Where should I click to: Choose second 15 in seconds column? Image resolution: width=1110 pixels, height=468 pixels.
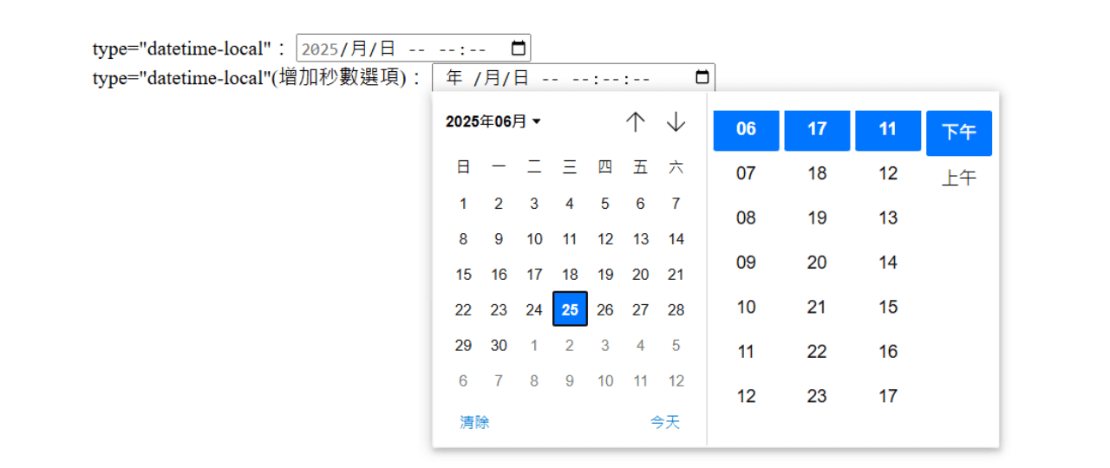pyautogui.click(x=887, y=307)
